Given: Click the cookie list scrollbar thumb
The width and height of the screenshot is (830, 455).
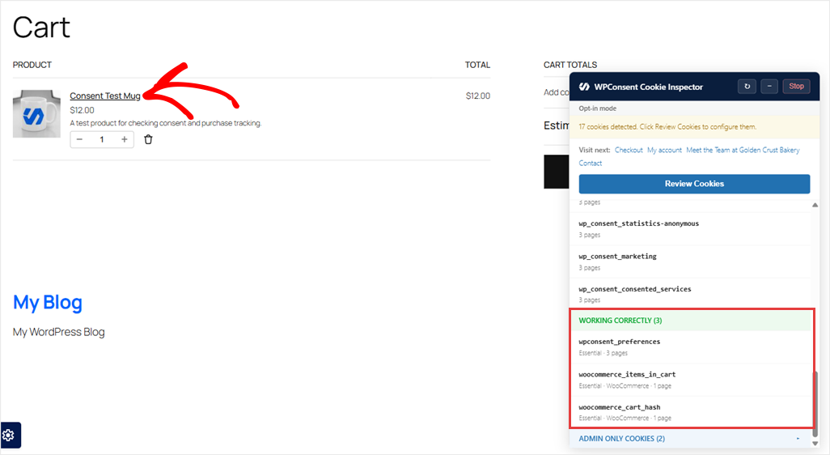Looking at the screenshot, I should pyautogui.click(x=815, y=403).
